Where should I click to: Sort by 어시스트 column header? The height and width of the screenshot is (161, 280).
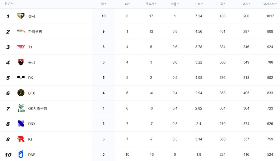pos(270,4)
